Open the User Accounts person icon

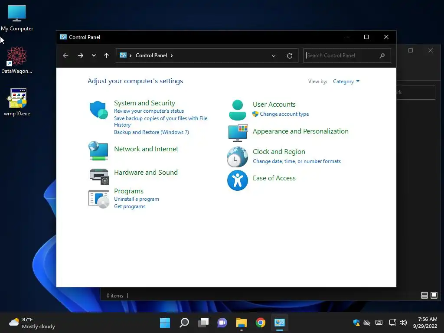click(x=237, y=110)
